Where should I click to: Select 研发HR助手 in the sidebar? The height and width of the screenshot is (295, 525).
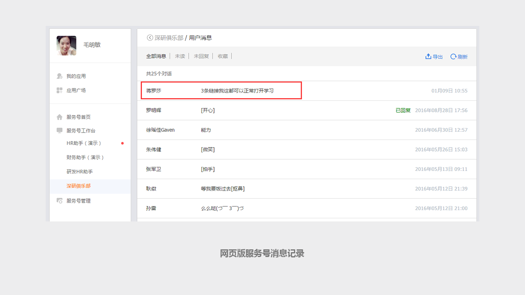[80, 172]
